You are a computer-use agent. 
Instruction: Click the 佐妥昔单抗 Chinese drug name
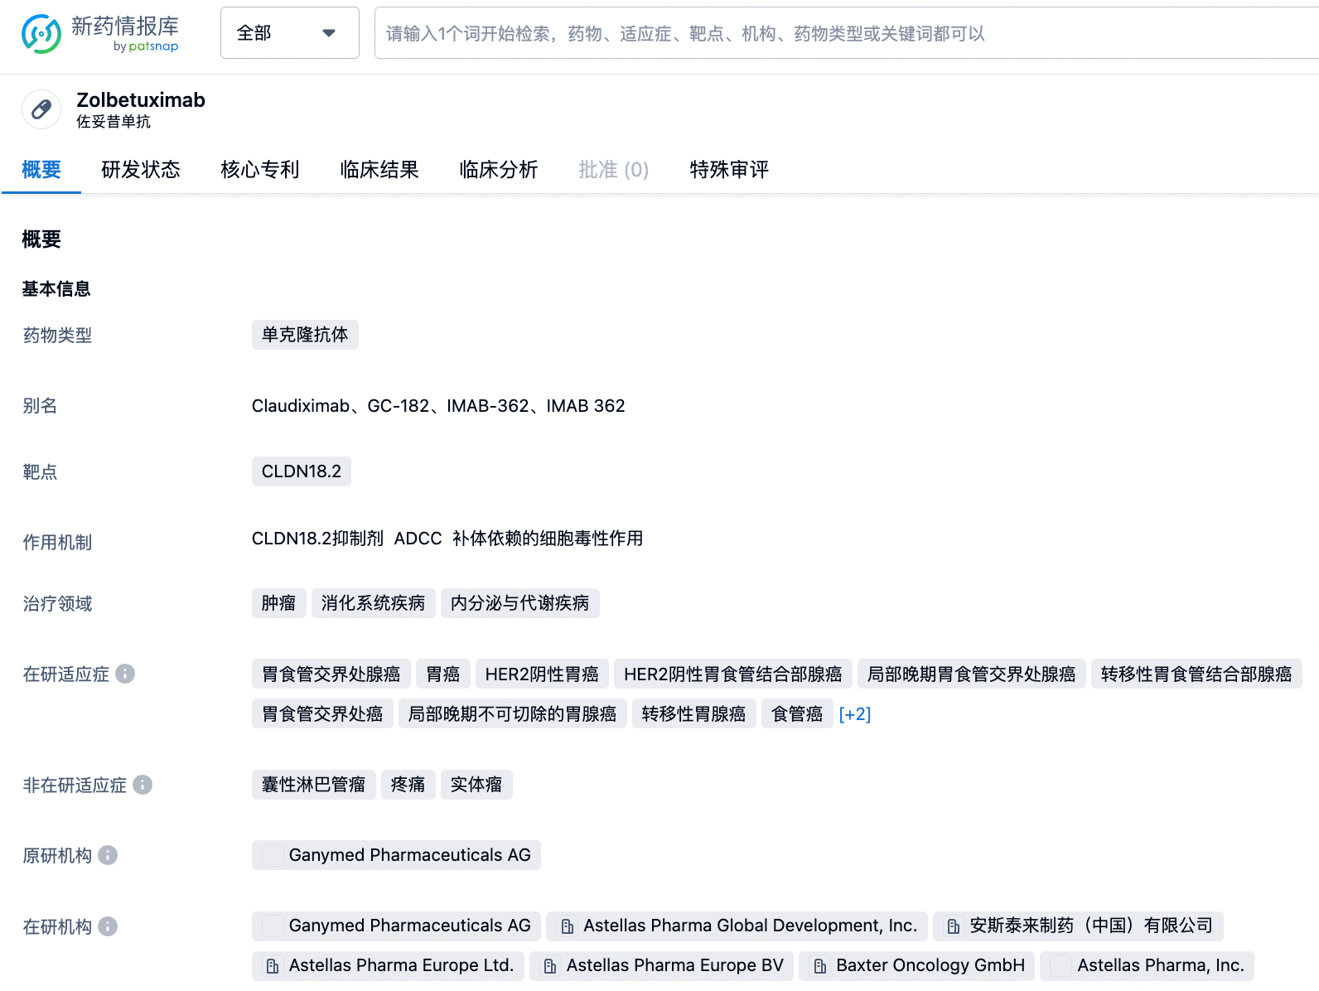click(x=114, y=122)
